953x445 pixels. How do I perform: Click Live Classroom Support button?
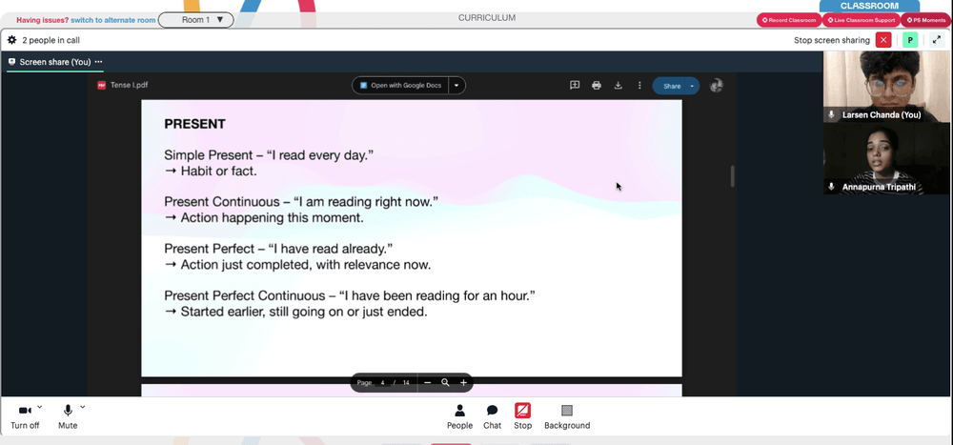pos(862,20)
